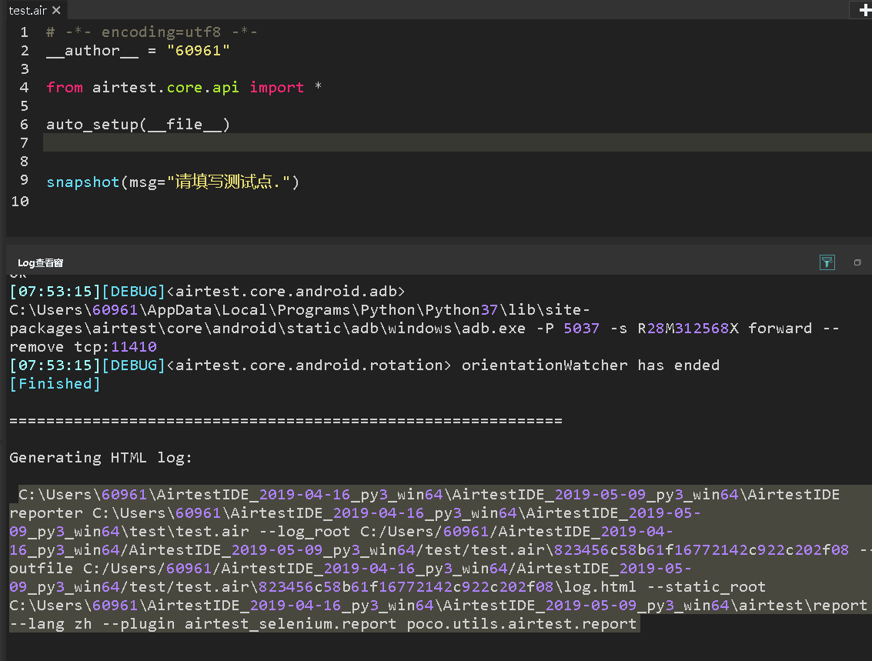Click the snapshot function call text
The width and height of the screenshot is (872, 661).
172,182
